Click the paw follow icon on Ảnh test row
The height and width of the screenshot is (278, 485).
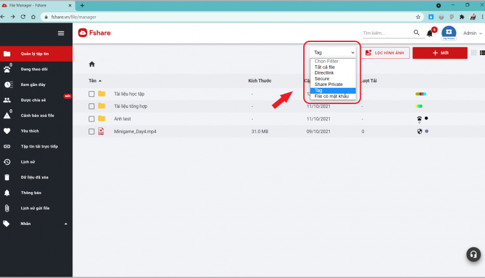pos(419,119)
